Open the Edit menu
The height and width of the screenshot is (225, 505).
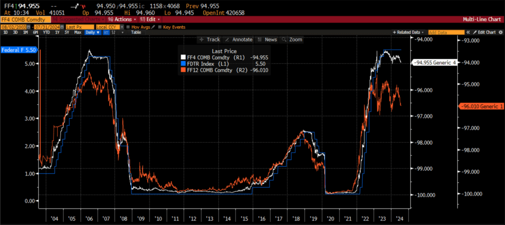[151, 19]
